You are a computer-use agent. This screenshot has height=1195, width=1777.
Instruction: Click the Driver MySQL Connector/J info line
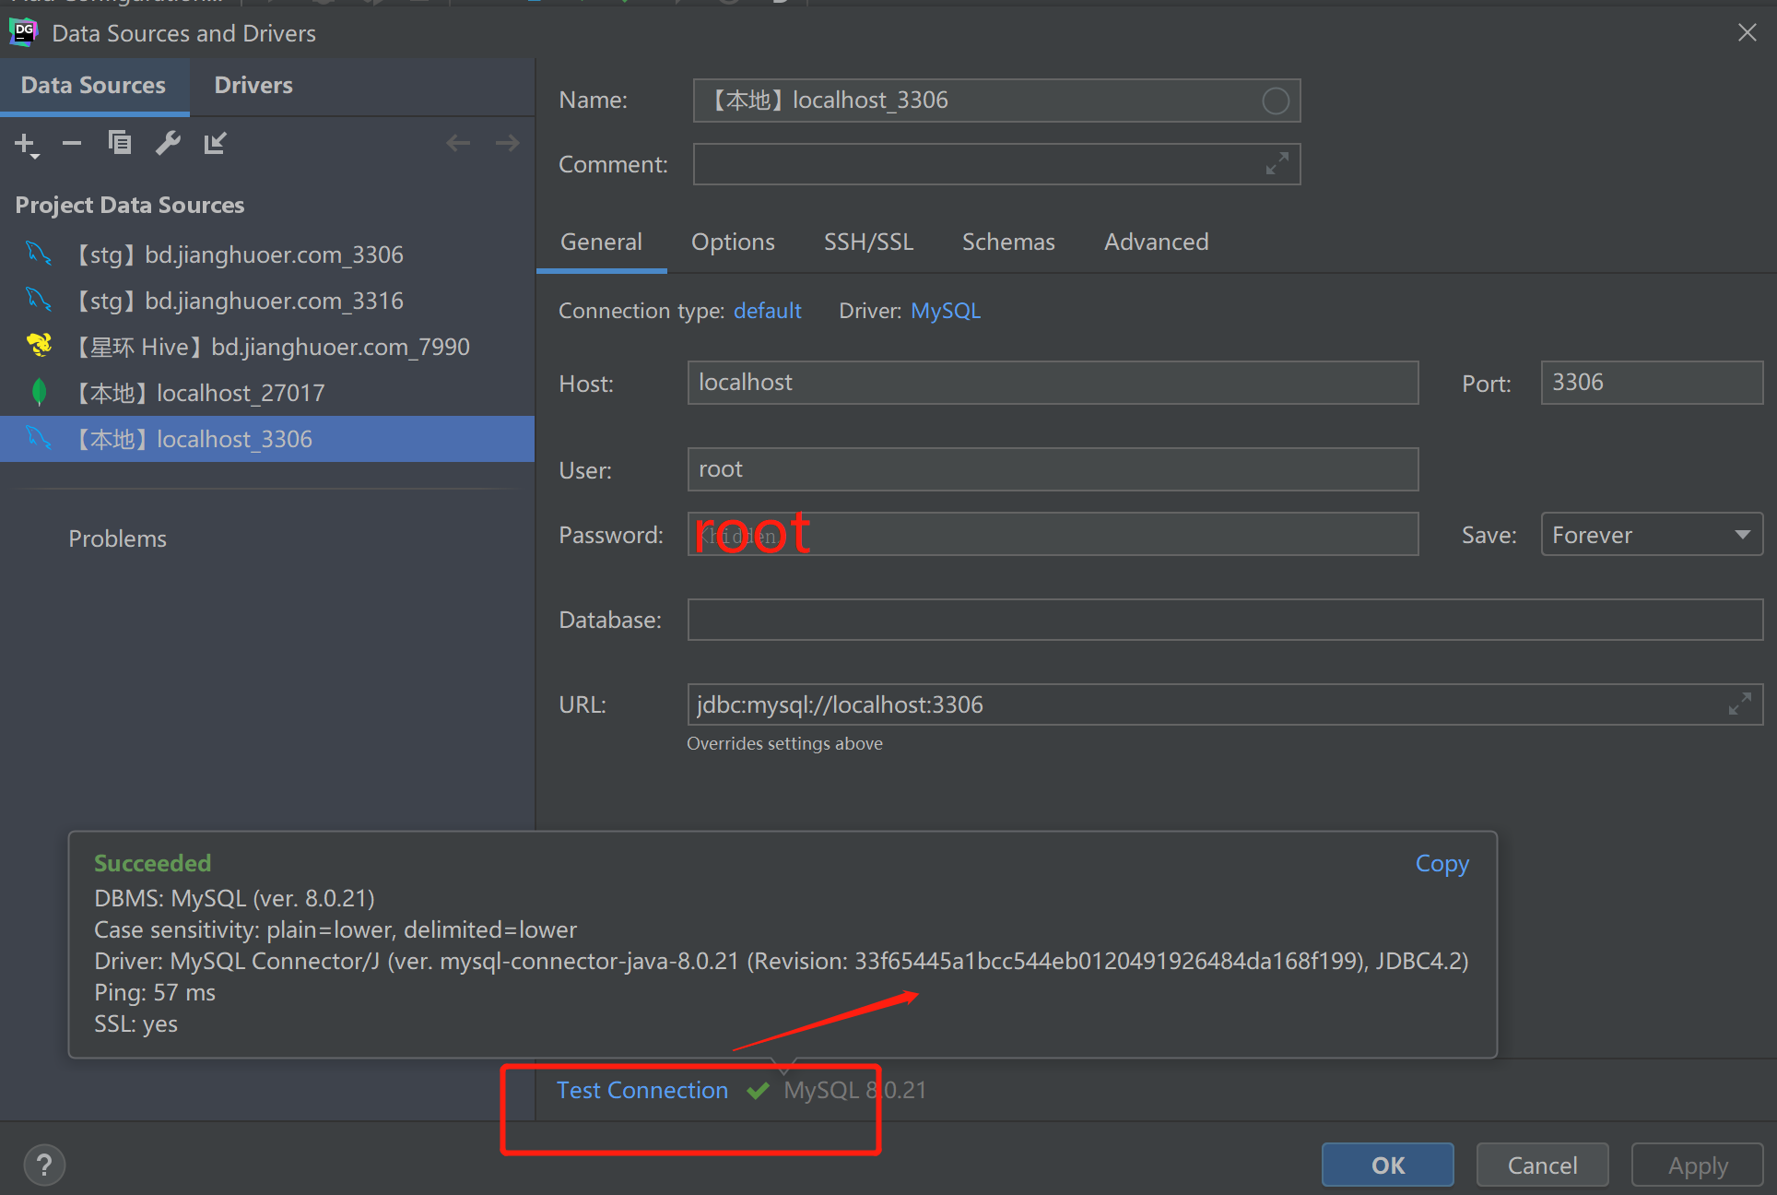click(x=781, y=962)
